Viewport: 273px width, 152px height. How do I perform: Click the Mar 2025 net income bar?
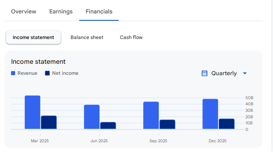[49, 122]
